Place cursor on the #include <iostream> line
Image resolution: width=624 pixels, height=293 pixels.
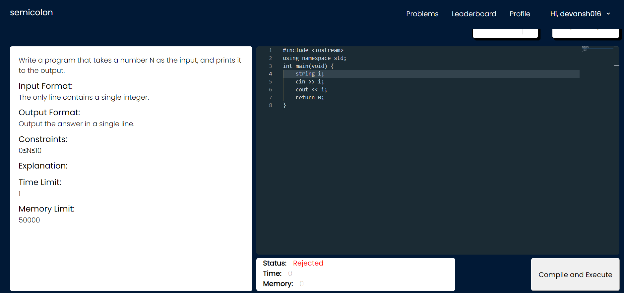(313, 50)
